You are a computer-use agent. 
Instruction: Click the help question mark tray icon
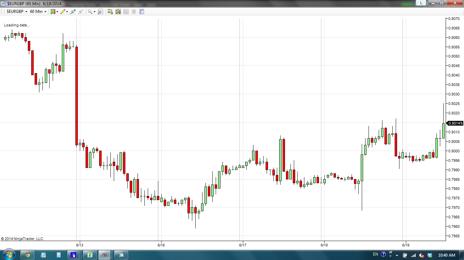(383, 255)
